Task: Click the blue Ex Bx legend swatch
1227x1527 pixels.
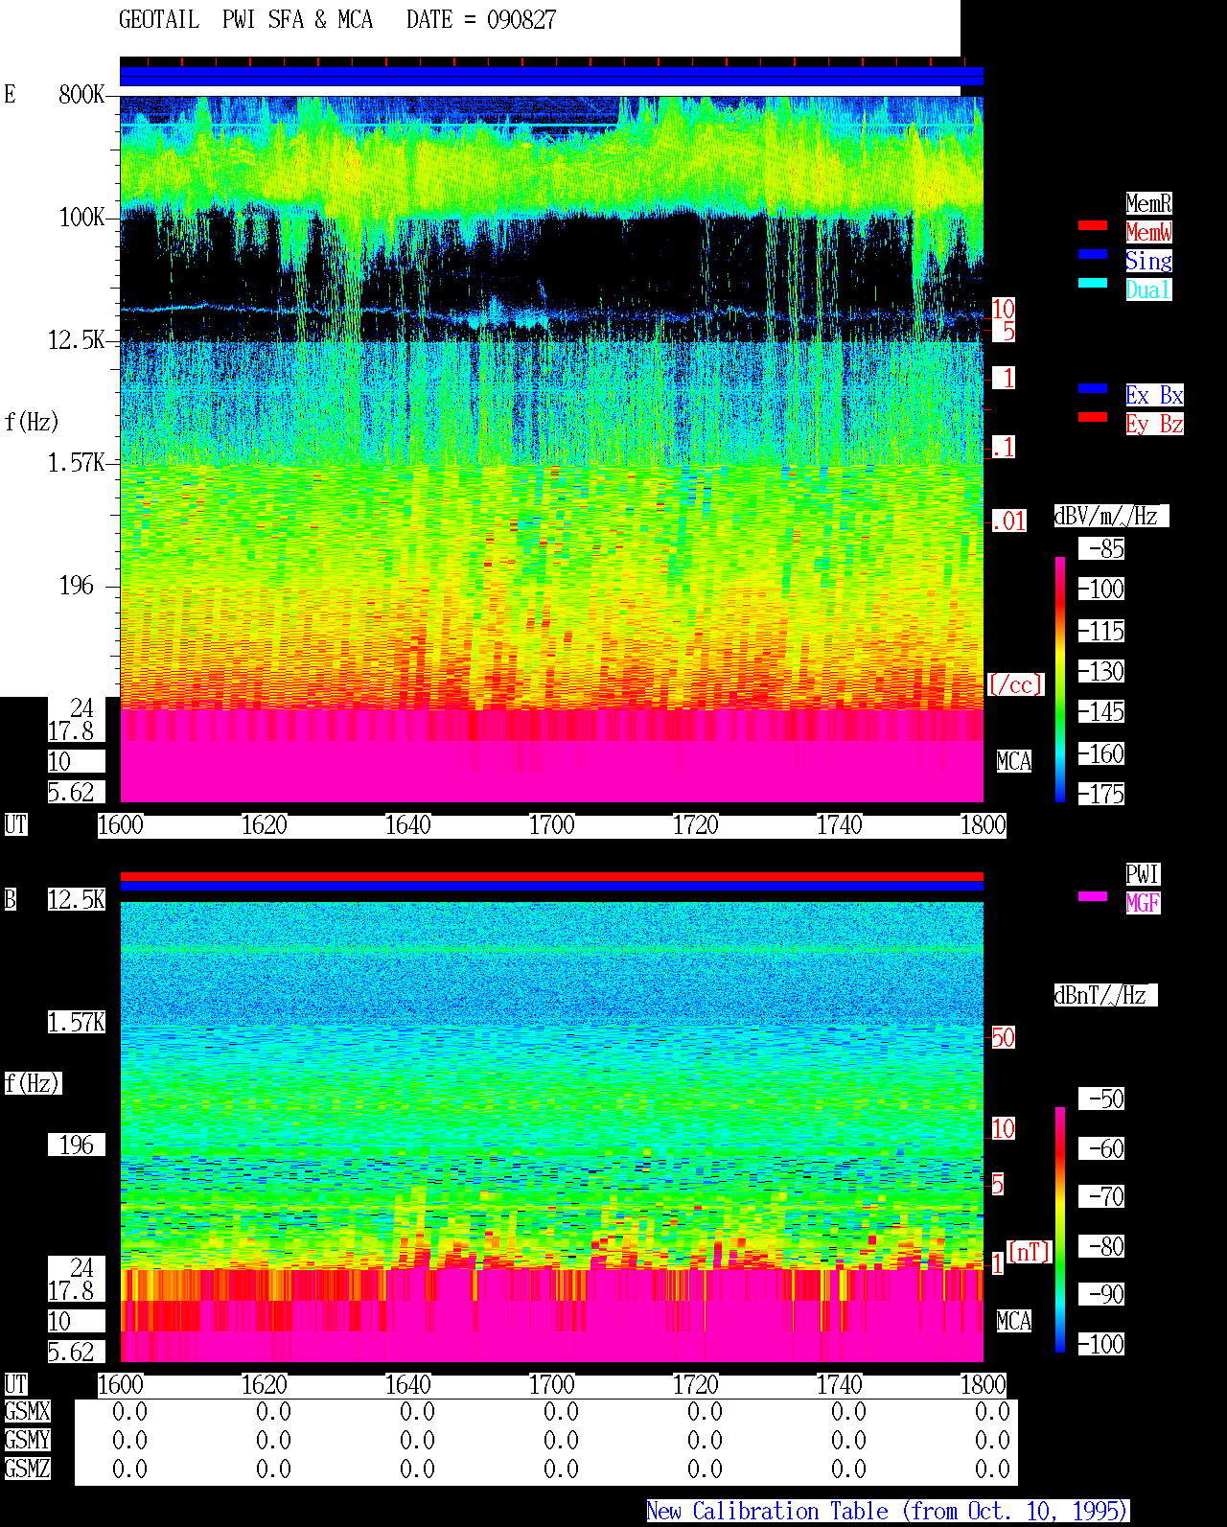Action: pyautogui.click(x=1093, y=388)
